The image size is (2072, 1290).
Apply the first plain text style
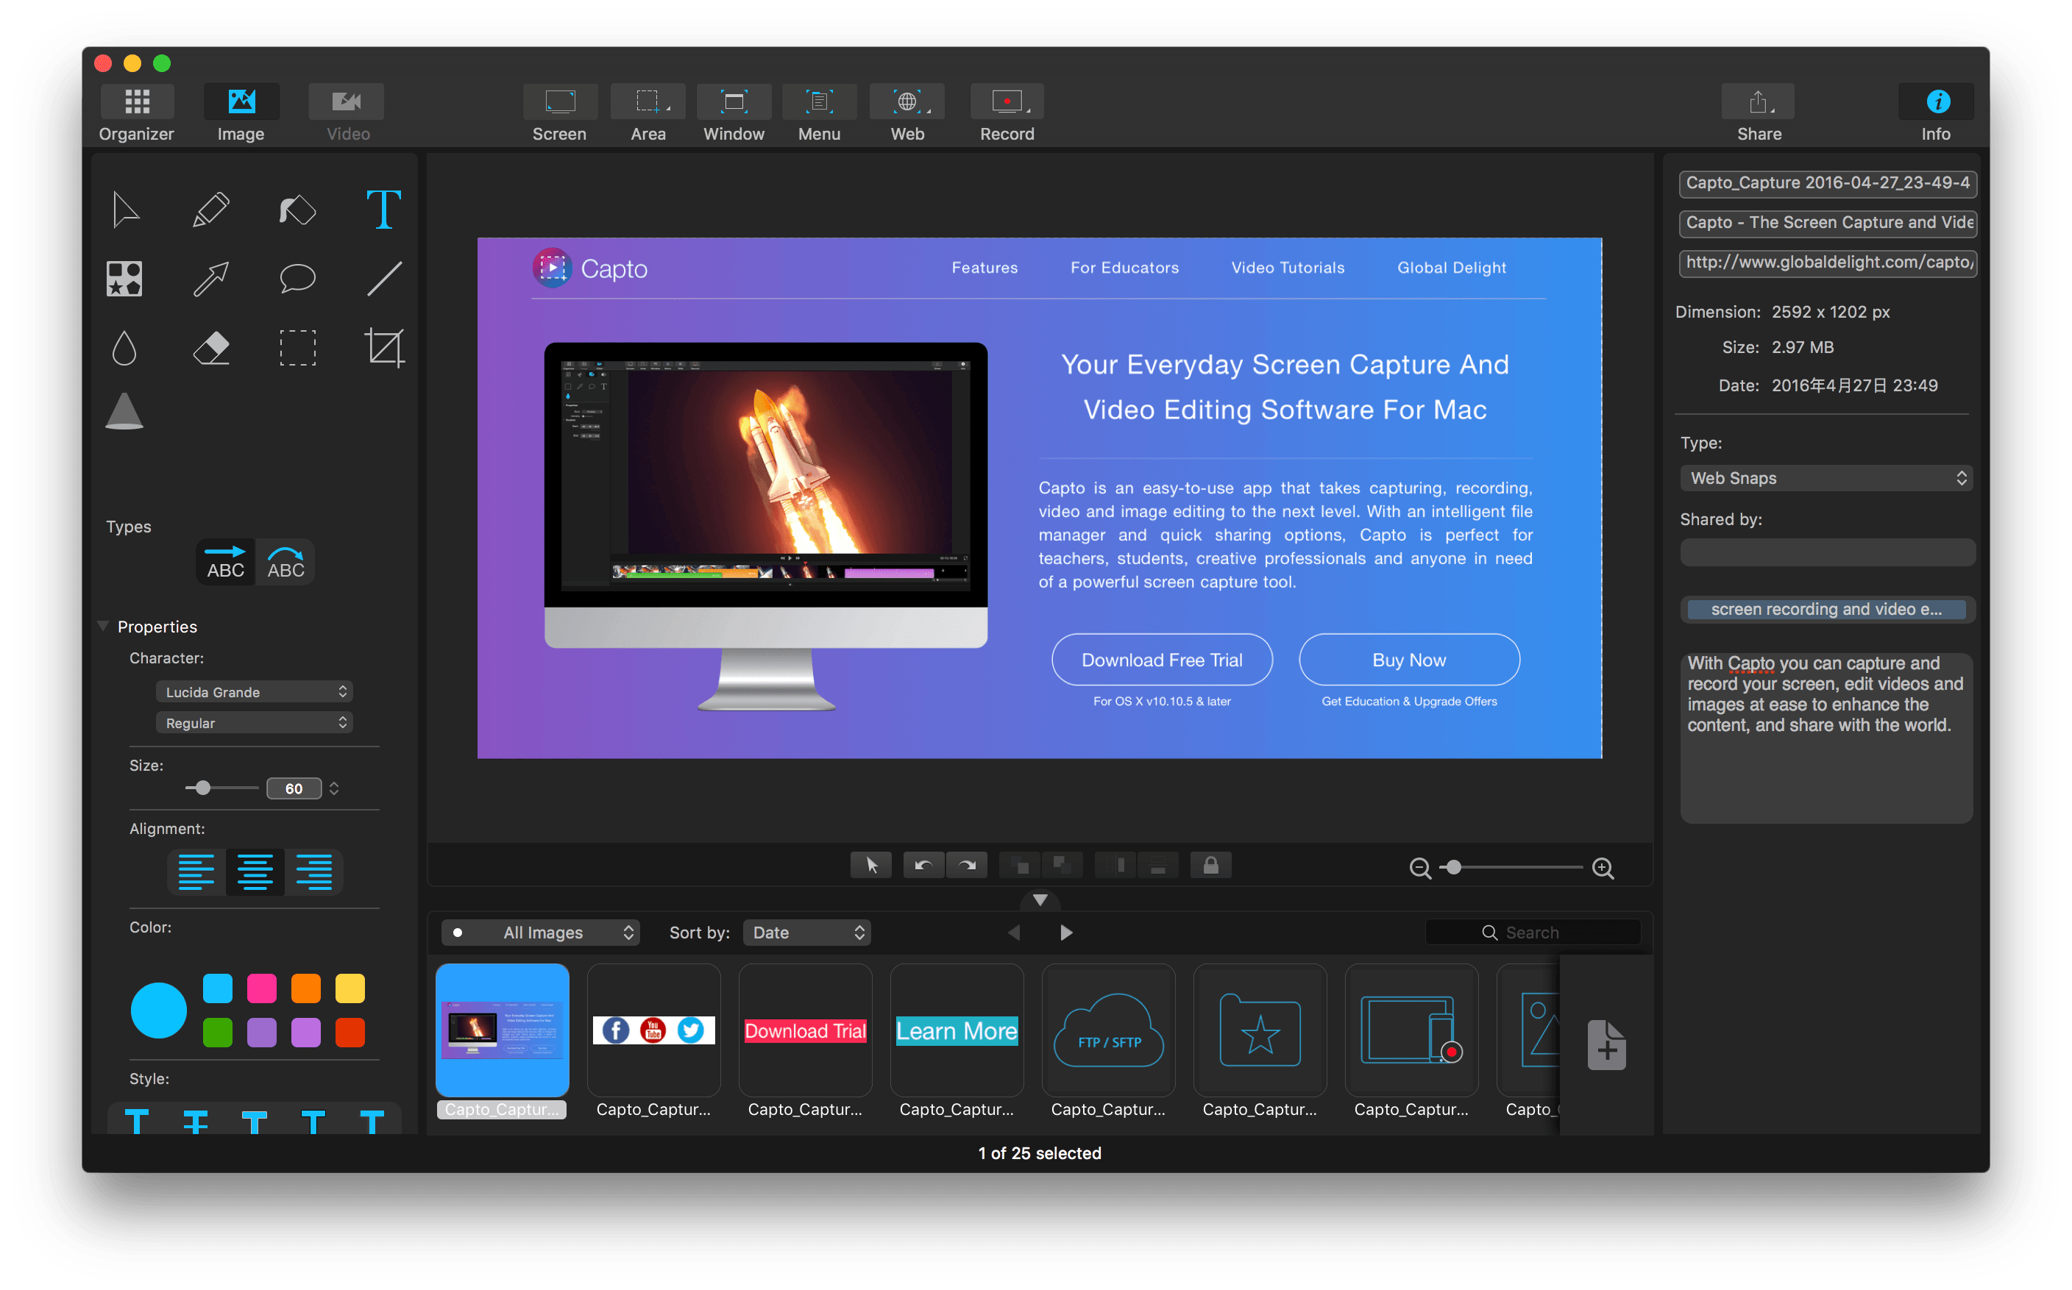click(137, 1120)
